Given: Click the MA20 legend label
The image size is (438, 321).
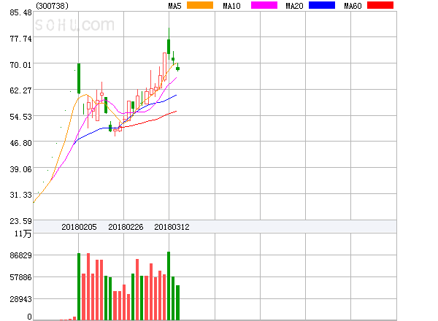Looking at the screenshot, I should pos(294,6).
